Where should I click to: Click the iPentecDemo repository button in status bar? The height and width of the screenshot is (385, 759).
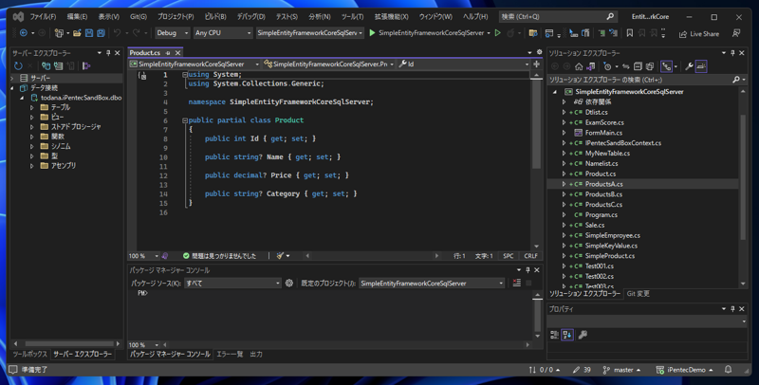[x=685, y=370]
